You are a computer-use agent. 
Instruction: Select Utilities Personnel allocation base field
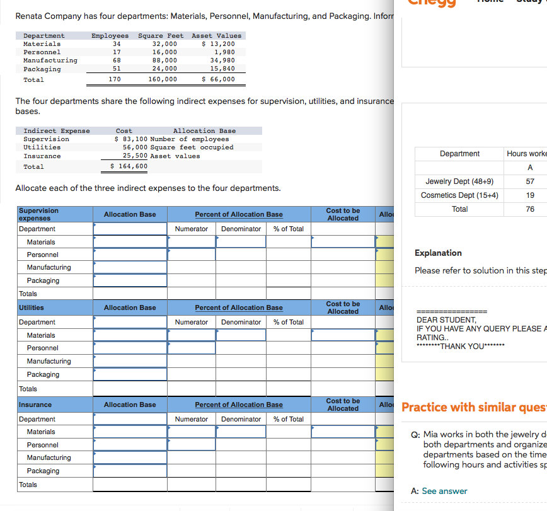pos(130,348)
